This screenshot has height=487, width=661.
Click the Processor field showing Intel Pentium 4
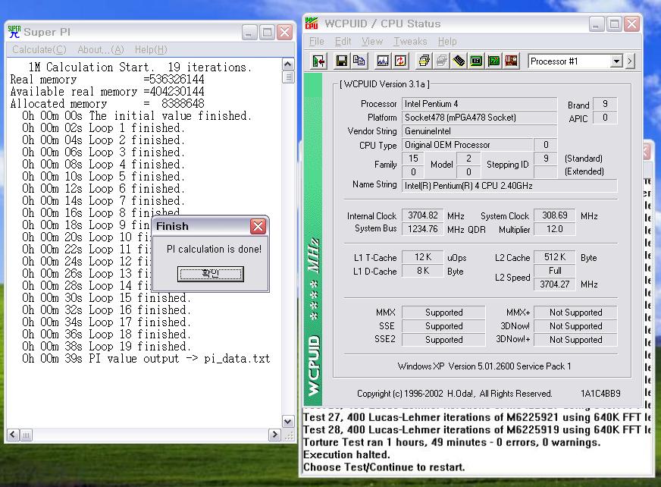click(479, 104)
